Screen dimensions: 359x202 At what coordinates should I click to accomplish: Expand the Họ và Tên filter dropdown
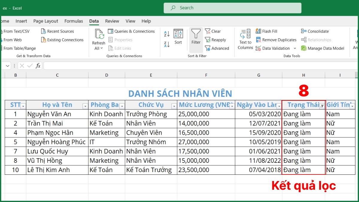pyautogui.click(x=85, y=106)
